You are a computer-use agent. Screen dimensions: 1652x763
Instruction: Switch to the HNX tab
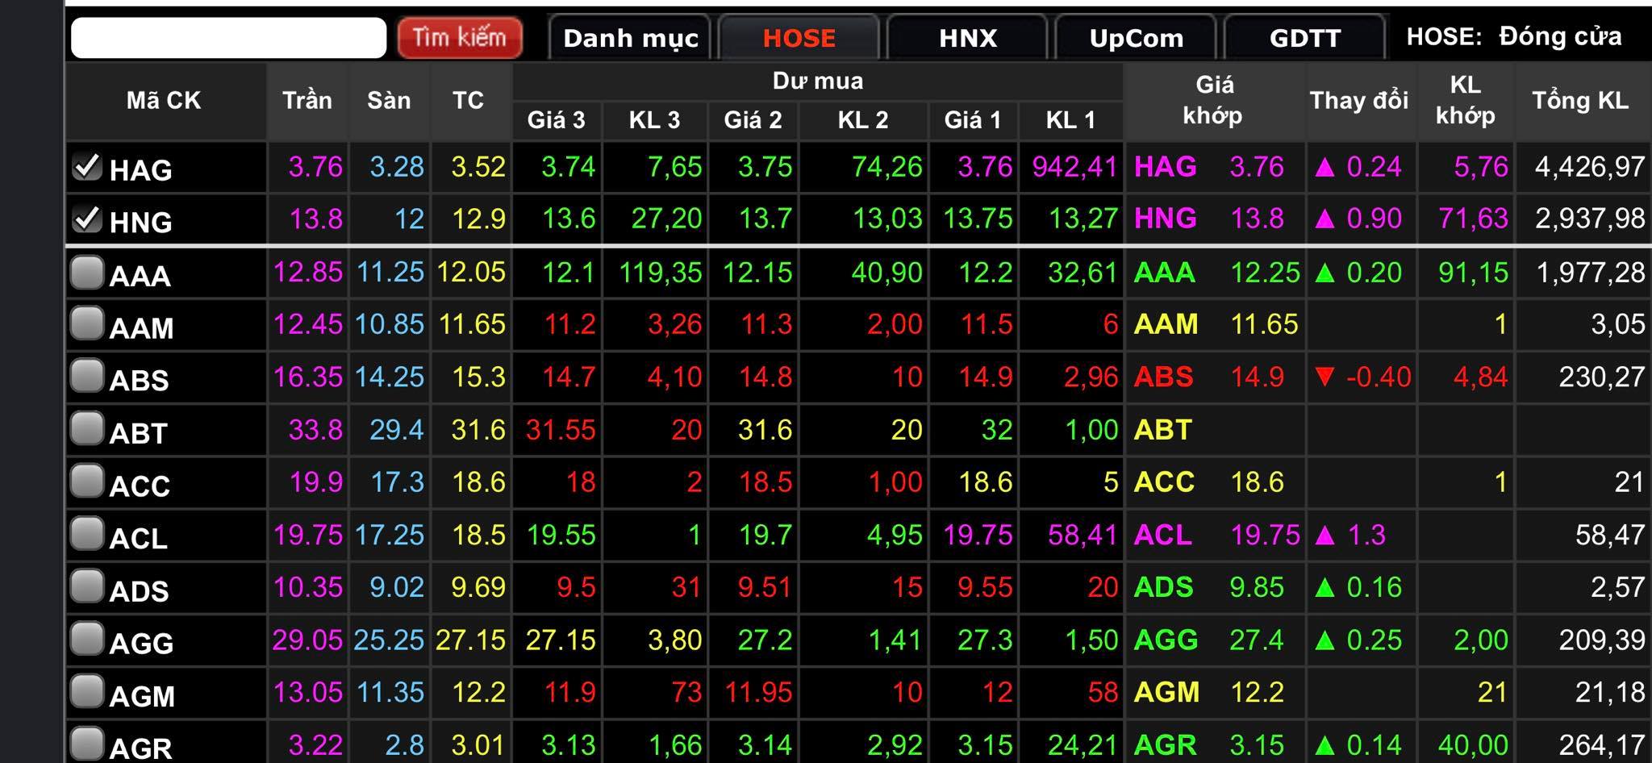point(967,38)
